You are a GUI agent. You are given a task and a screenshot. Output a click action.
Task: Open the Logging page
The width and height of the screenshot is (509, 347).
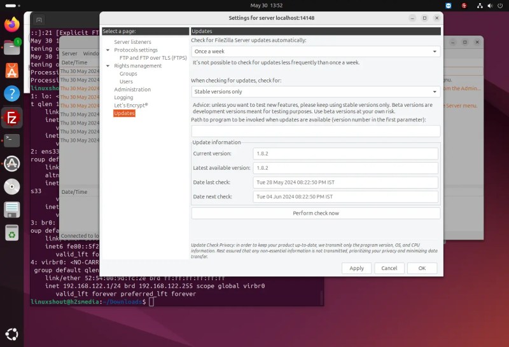pyautogui.click(x=123, y=97)
